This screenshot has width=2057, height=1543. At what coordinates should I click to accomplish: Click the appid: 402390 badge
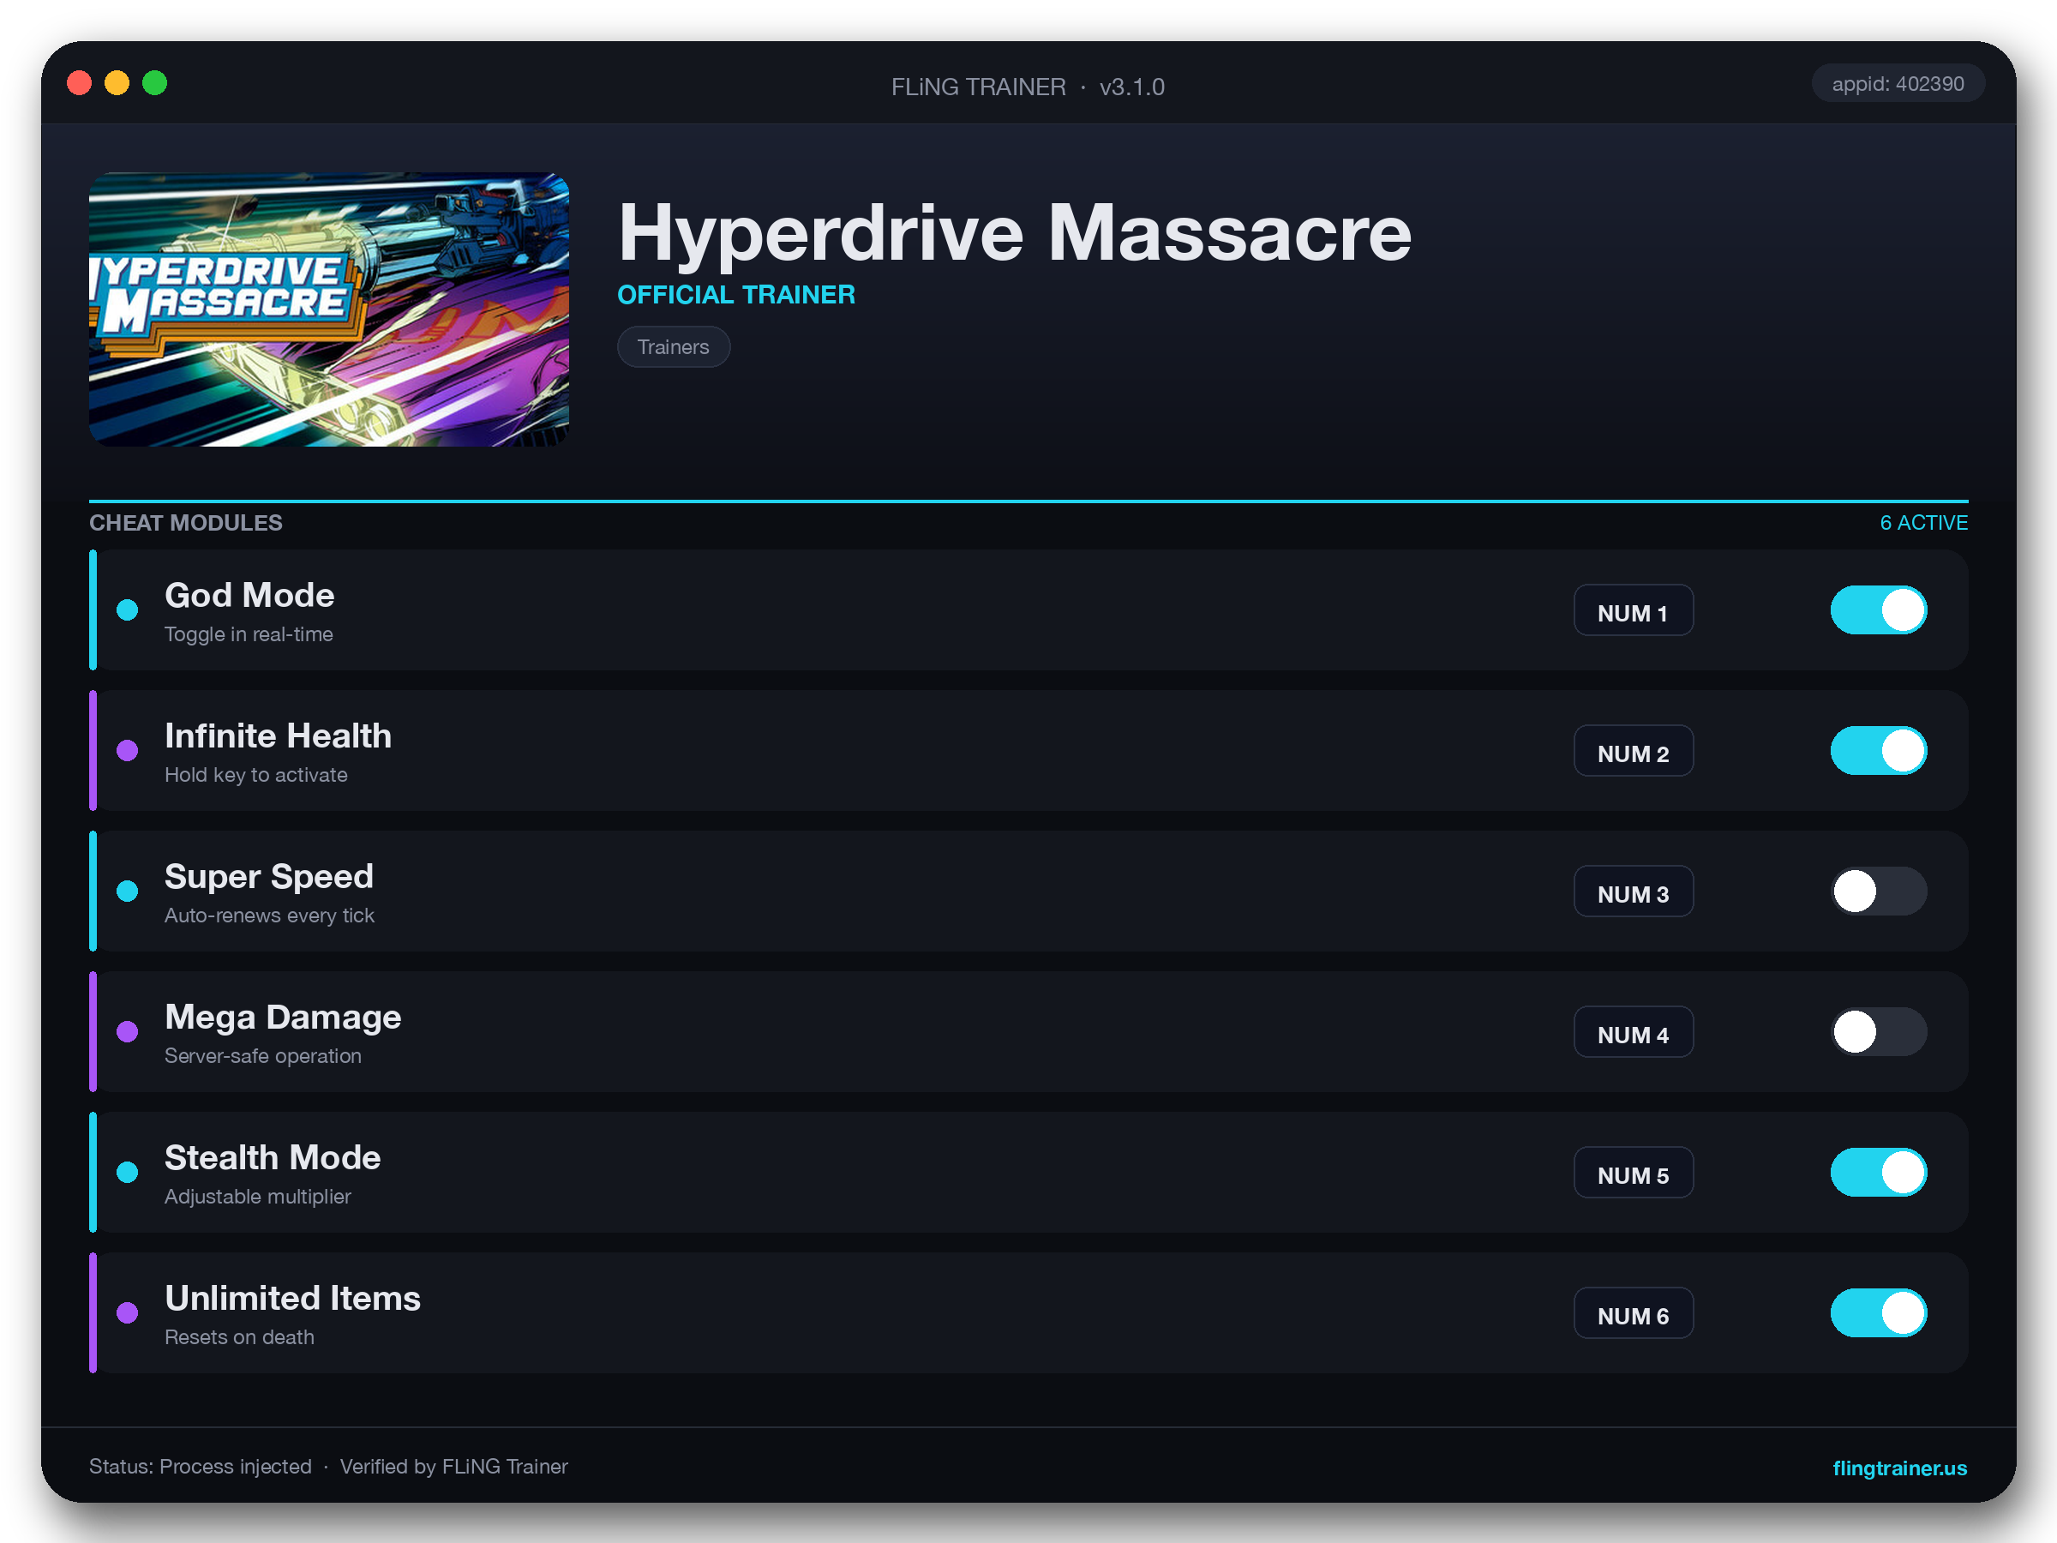pos(1897,84)
